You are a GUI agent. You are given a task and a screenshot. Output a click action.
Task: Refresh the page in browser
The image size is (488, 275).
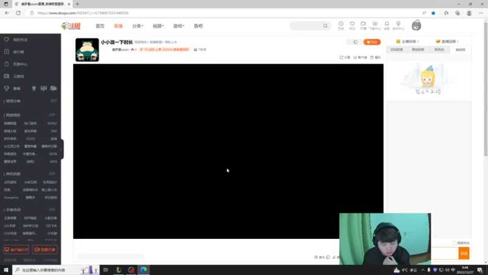(18, 13)
